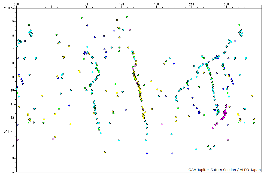Click the month "9" label on left axis
The width and height of the screenshot is (267, 177).
[13, 77]
